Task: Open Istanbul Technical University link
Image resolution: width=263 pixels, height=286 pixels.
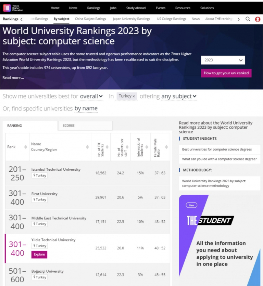Action: tap(56, 169)
